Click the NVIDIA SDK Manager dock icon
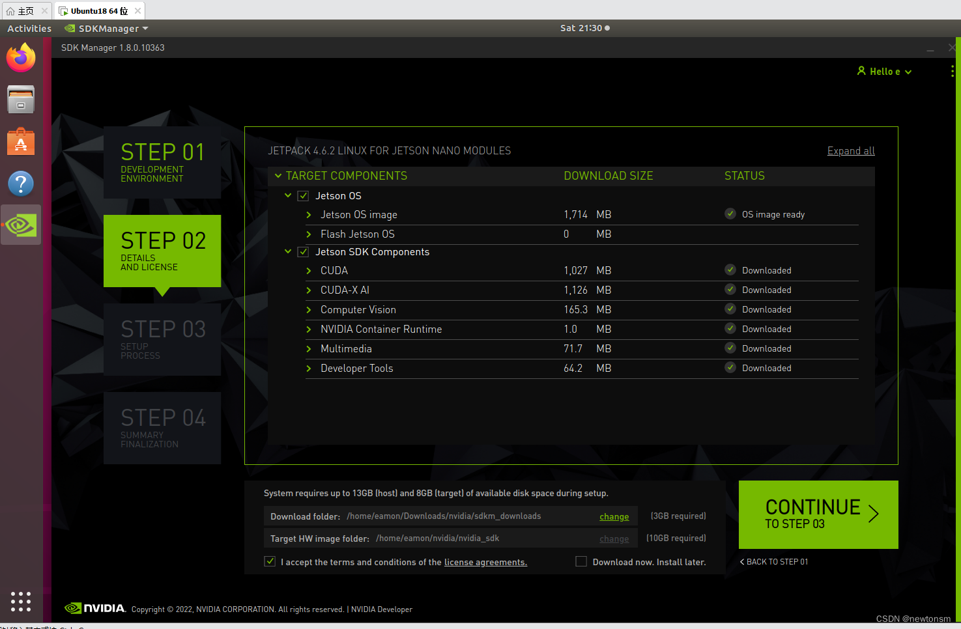Viewport: 961px width, 629px height. coord(21,225)
